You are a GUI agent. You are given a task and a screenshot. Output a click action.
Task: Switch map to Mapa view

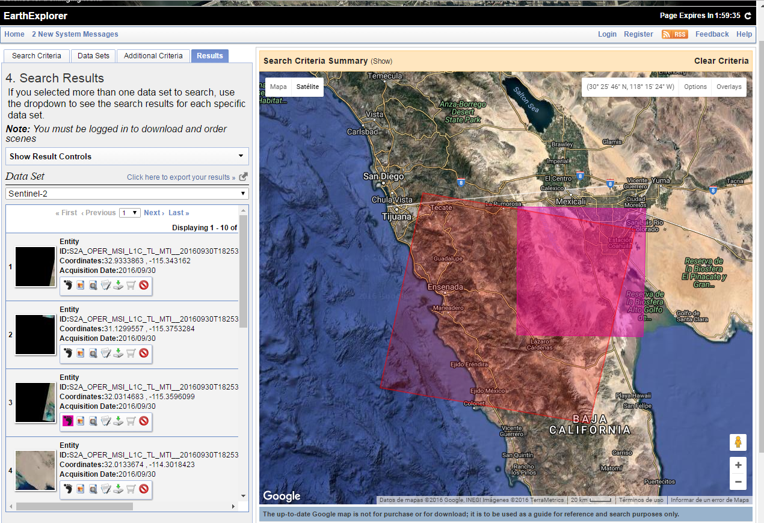coord(278,87)
